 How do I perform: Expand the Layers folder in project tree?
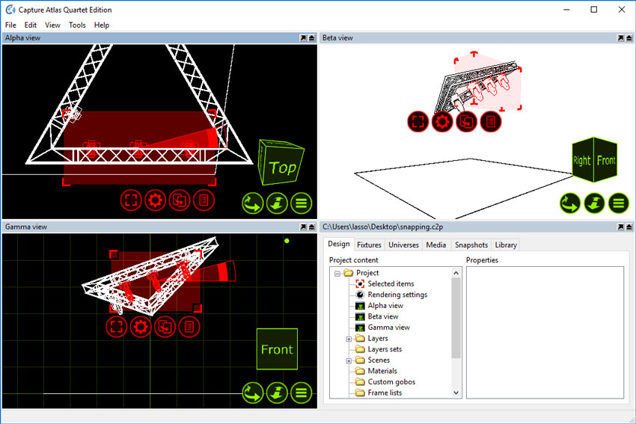349,339
